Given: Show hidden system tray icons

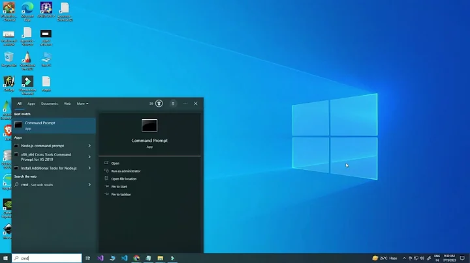Looking at the screenshot, I should coord(404,258).
